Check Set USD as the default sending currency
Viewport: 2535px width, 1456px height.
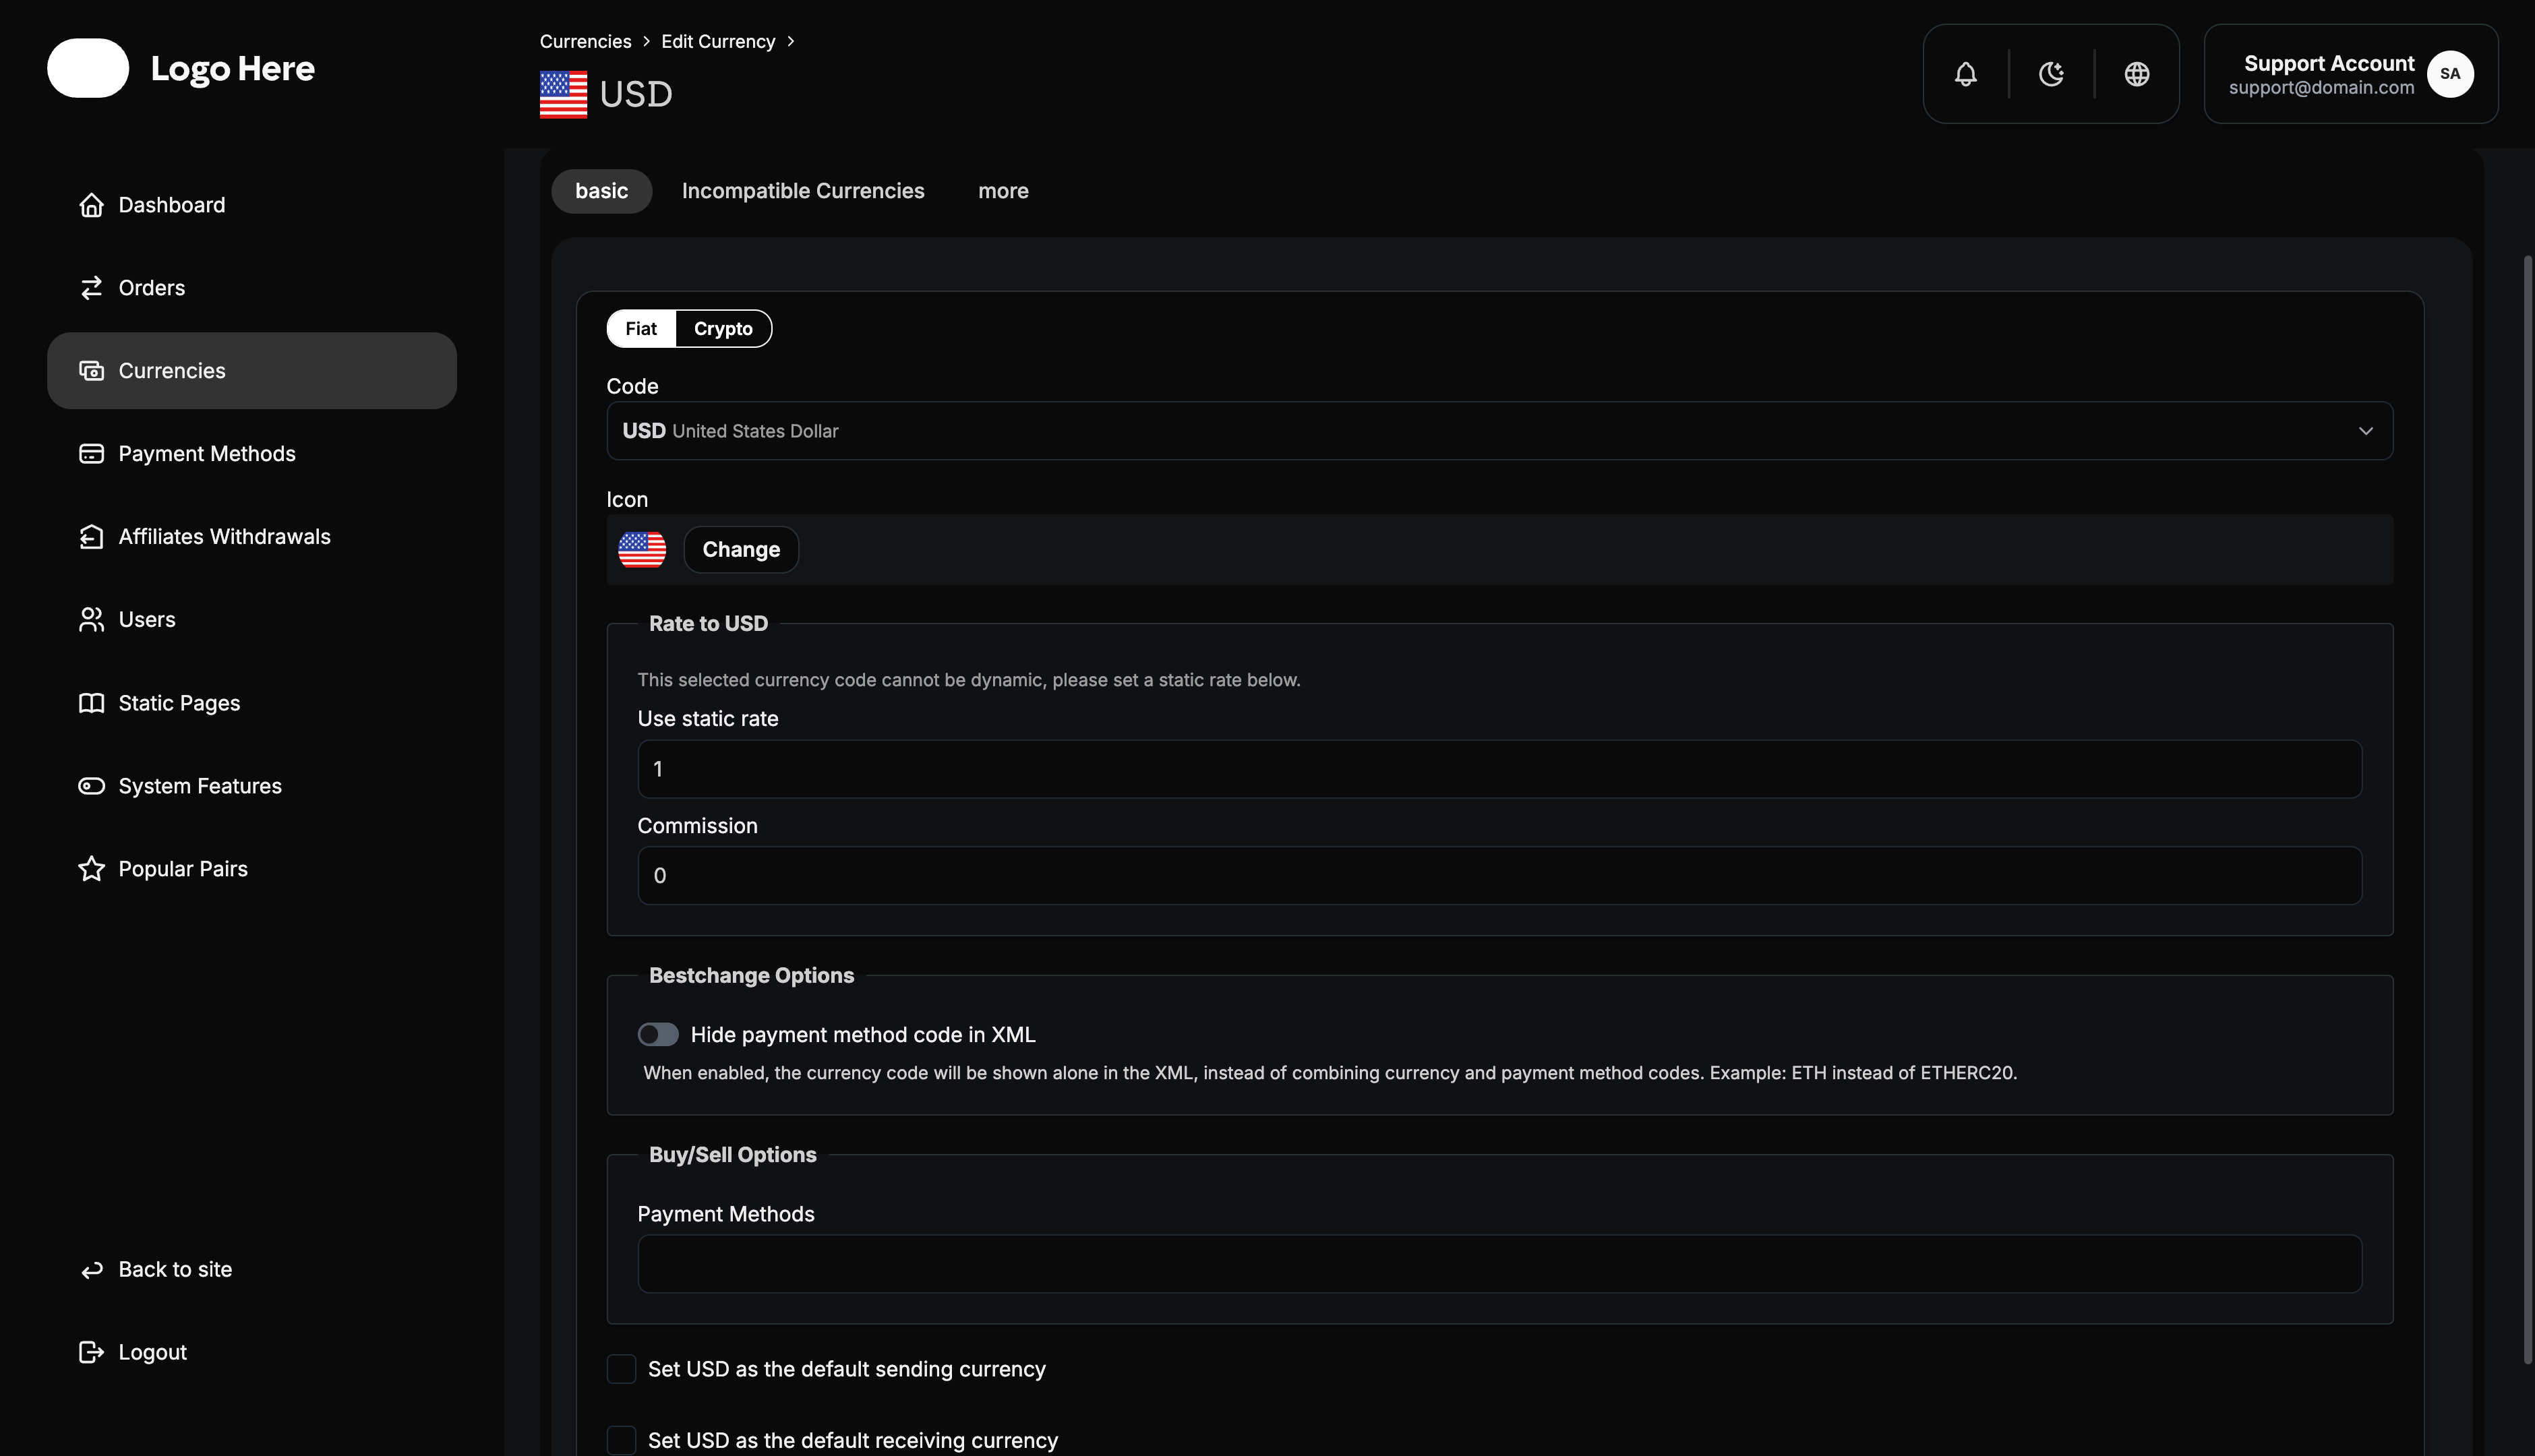tap(622, 1368)
